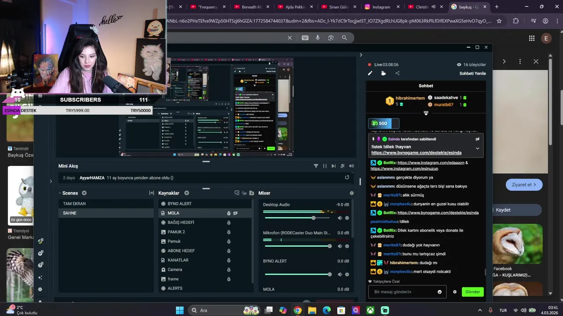Click the Mini Akış volume speaker icon
The image size is (563, 316).
pos(351,166)
